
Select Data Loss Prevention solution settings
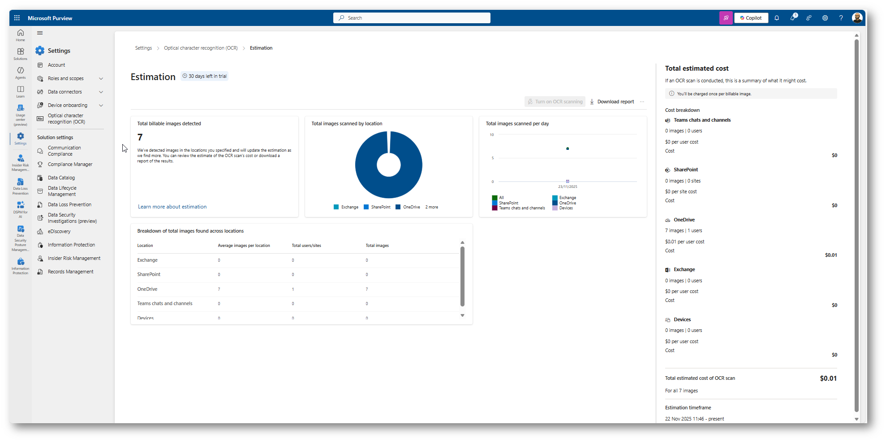pos(69,204)
